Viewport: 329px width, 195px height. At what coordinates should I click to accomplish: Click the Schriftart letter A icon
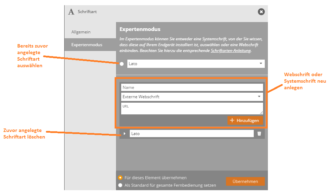coord(71,12)
